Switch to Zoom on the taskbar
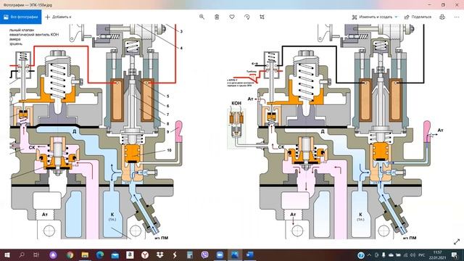Screen dimensions: 464x261 220,254
